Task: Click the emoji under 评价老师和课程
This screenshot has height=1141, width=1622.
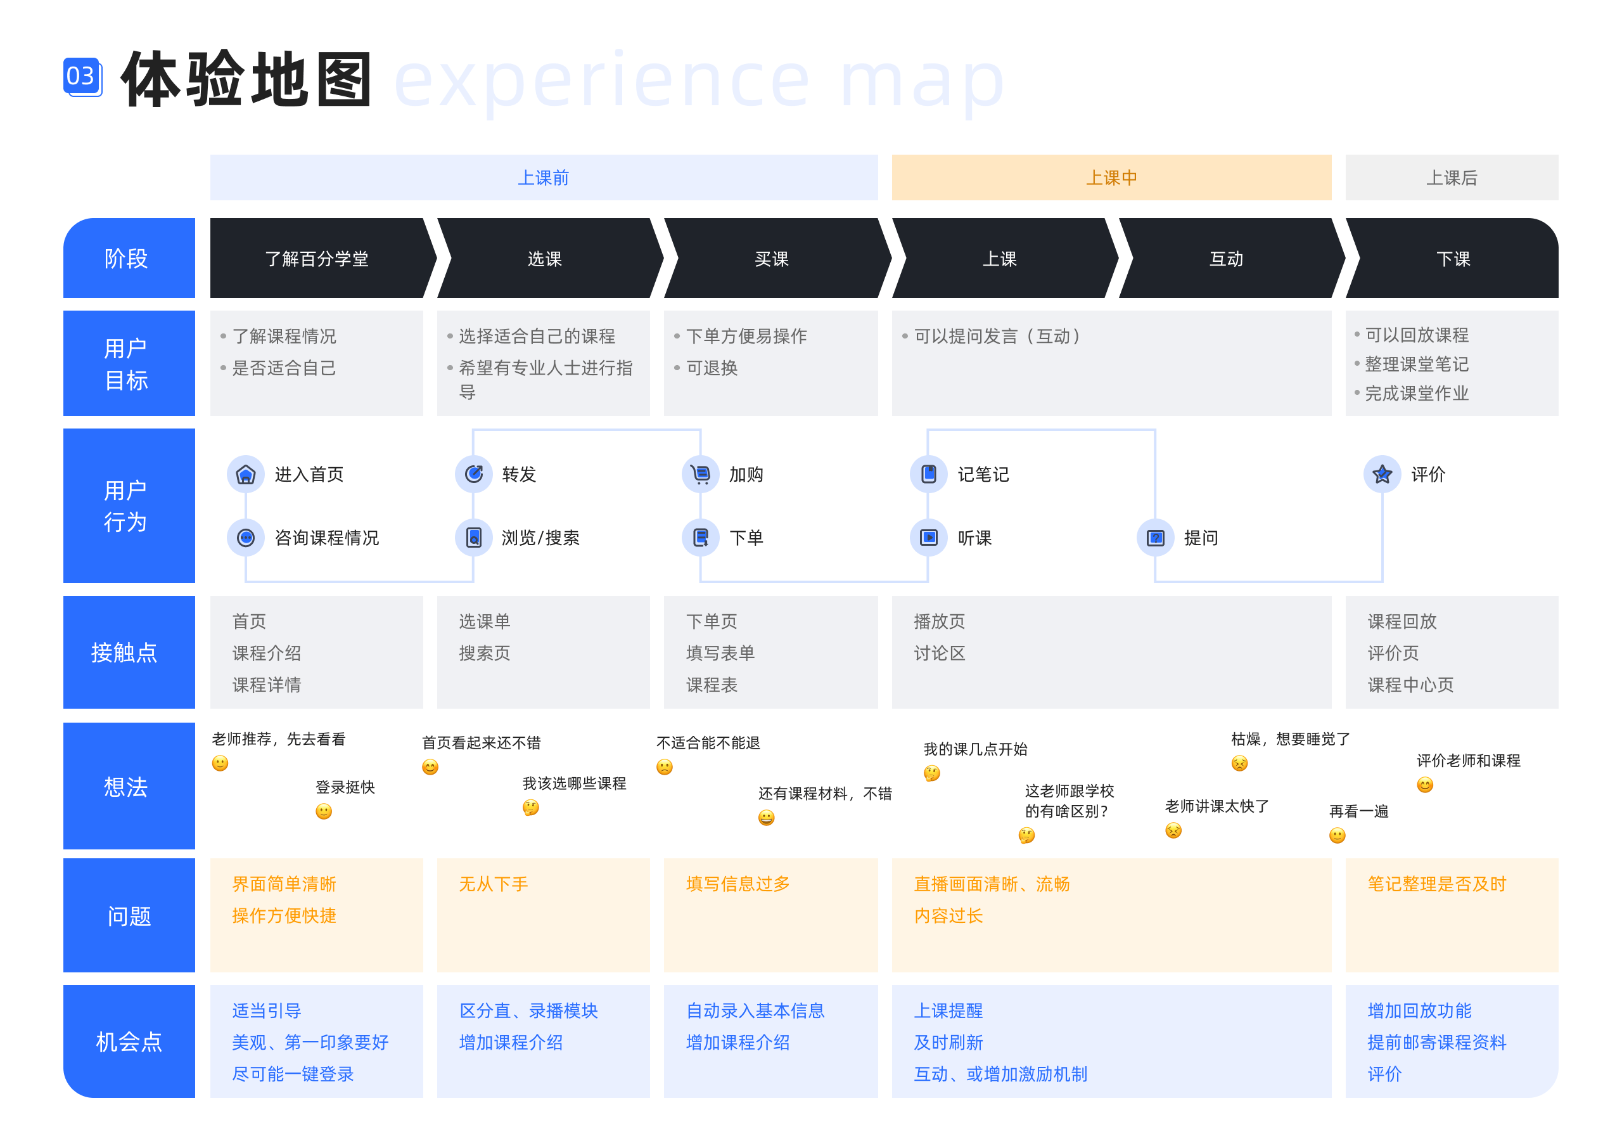Action: point(1426,785)
